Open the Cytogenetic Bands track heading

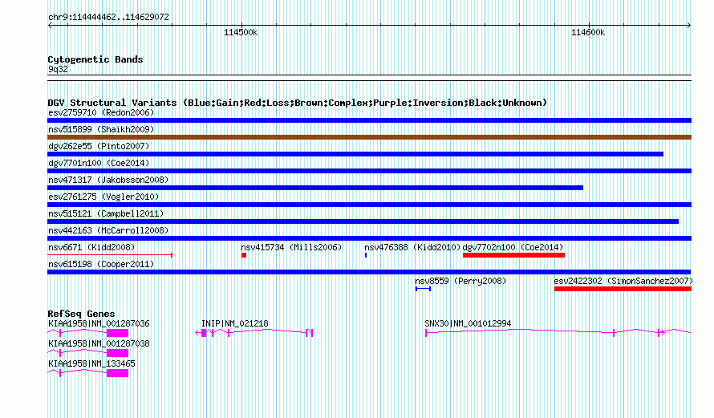click(95, 59)
